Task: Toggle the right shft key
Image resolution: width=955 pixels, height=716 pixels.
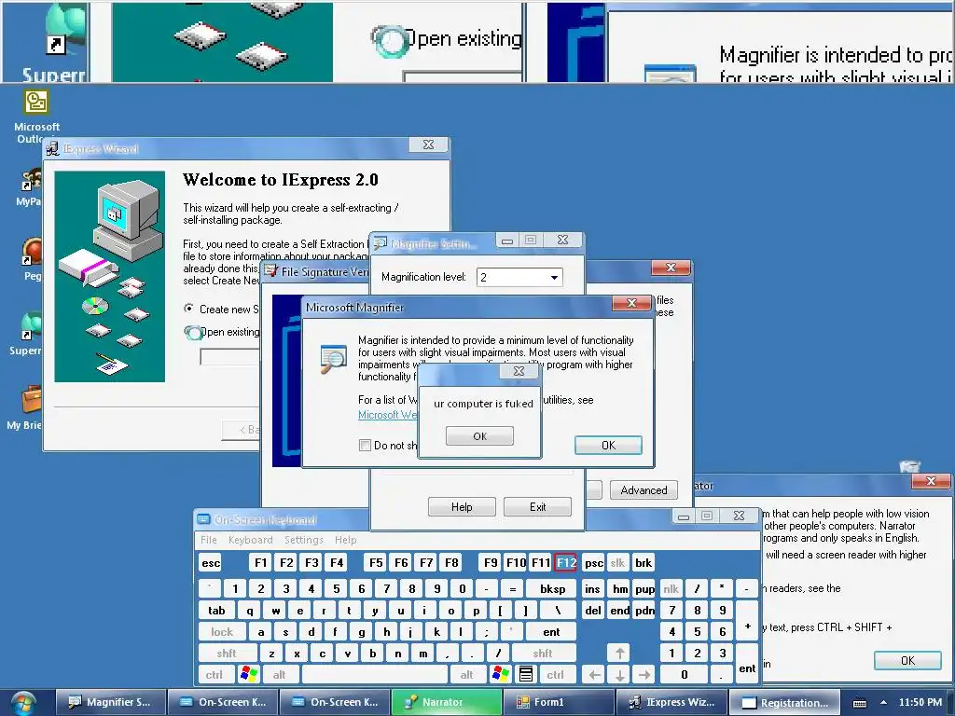Action: click(543, 654)
